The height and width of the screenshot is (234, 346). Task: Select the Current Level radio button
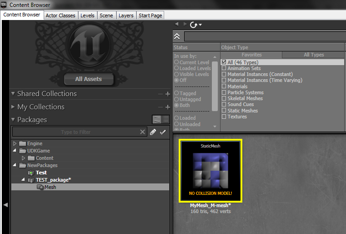176,62
